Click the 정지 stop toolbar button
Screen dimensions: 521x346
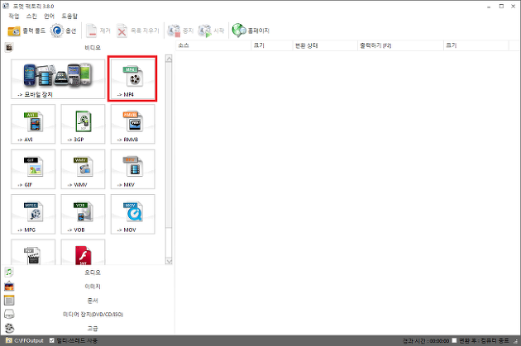point(180,31)
